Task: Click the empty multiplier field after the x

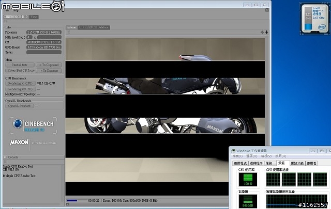Action: (x=49, y=37)
